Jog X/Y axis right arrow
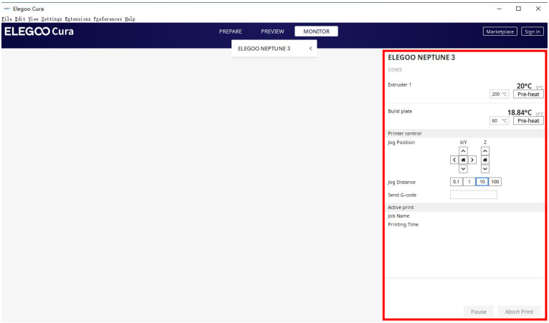549x323 pixels. (x=472, y=160)
